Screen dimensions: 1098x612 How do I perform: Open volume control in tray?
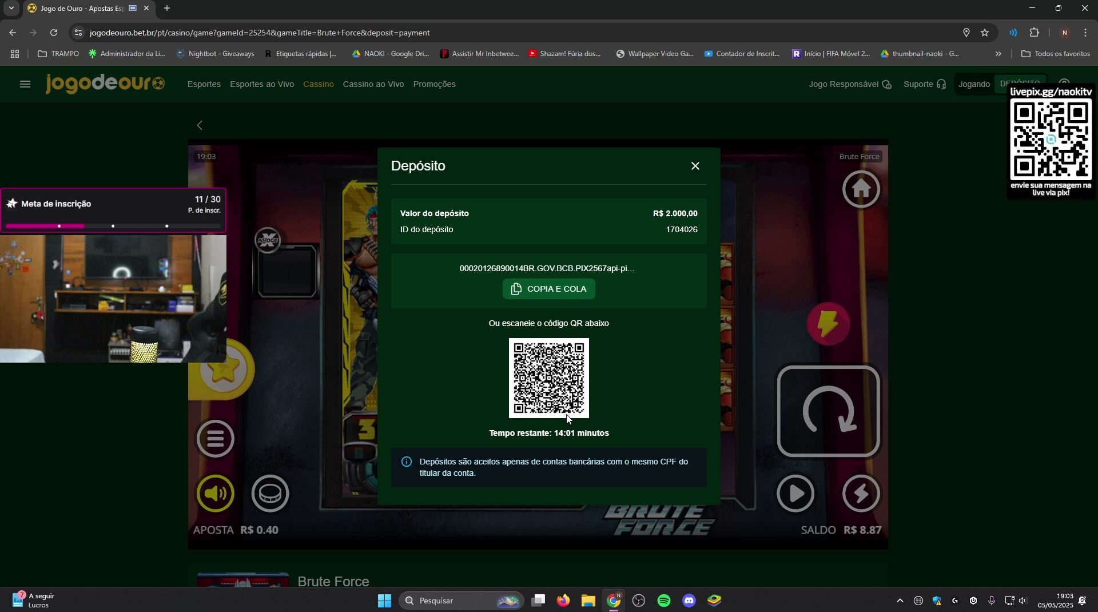point(1023,601)
